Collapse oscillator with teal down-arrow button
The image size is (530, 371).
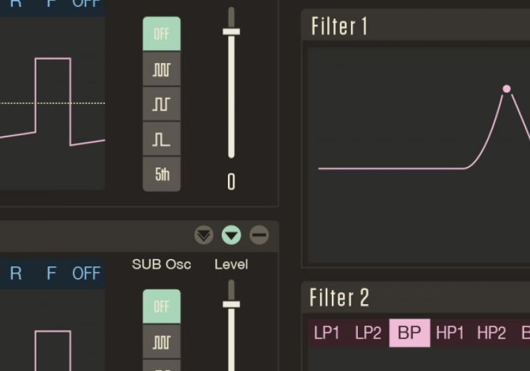point(231,235)
